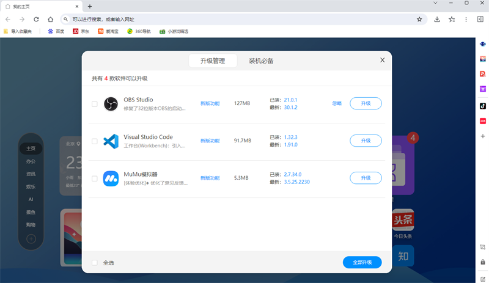This screenshot has width=489, height=283.
Task: Open the red square icon in right sidebar
Action: (483, 121)
